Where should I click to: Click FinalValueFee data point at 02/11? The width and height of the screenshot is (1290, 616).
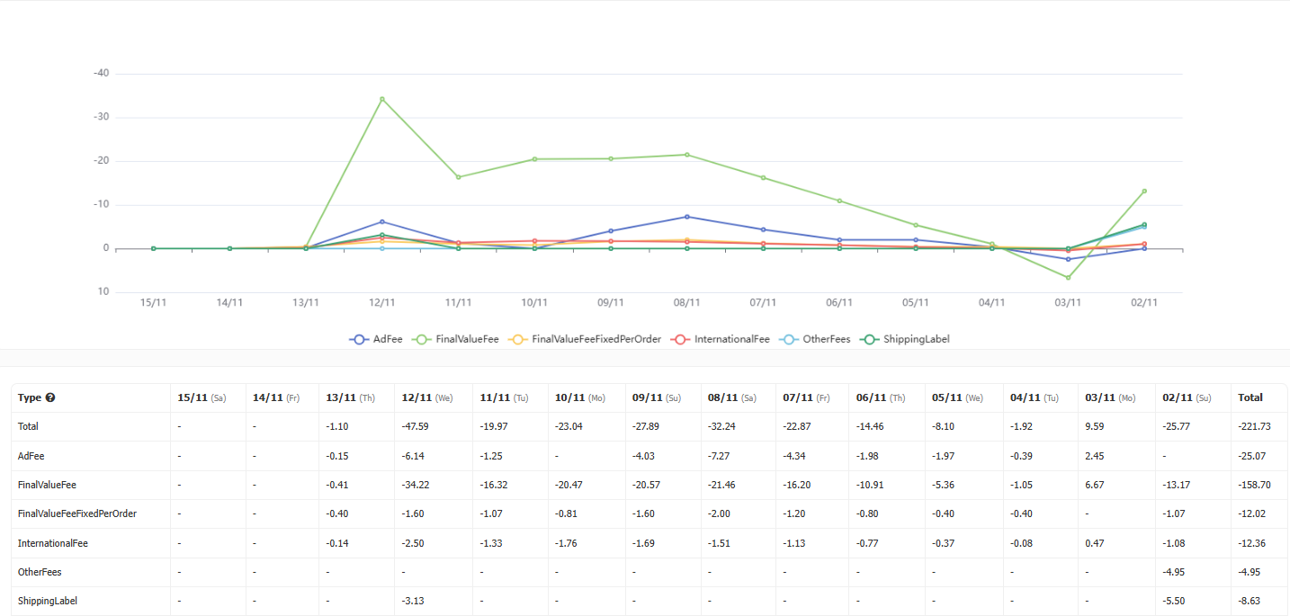click(x=1144, y=191)
